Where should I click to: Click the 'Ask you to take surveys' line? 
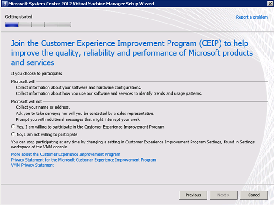click(85, 114)
